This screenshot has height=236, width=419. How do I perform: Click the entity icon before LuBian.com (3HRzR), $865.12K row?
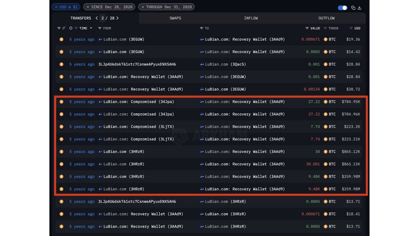[x=100, y=152]
